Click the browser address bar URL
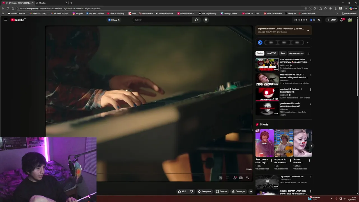The height and width of the screenshot is (202, 359). click(x=61, y=8)
